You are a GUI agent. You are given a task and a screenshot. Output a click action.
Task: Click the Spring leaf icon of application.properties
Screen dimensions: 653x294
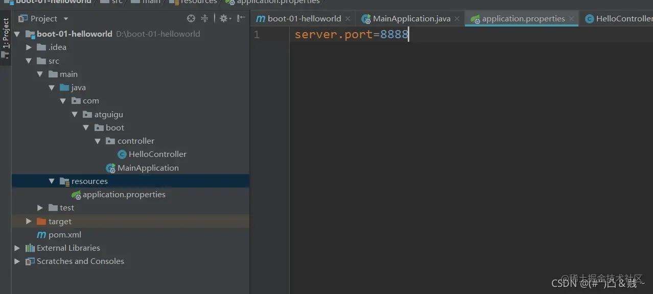click(x=76, y=195)
